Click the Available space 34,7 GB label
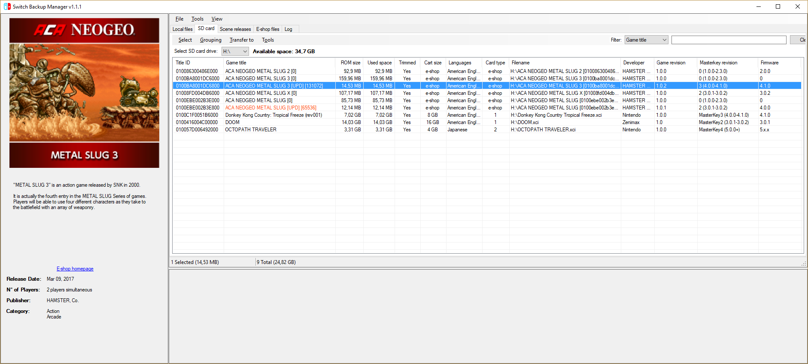 click(x=284, y=52)
